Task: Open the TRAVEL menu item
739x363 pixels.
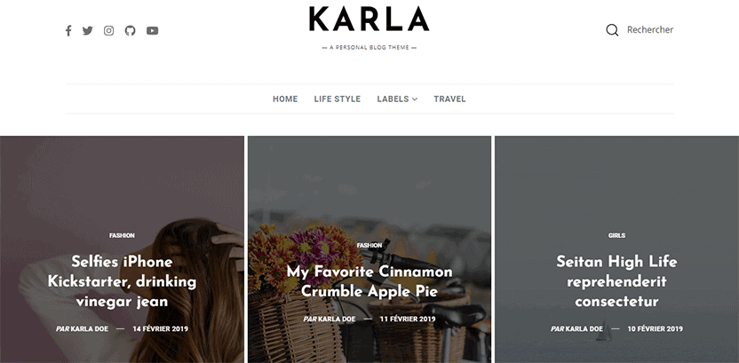Action: point(449,99)
